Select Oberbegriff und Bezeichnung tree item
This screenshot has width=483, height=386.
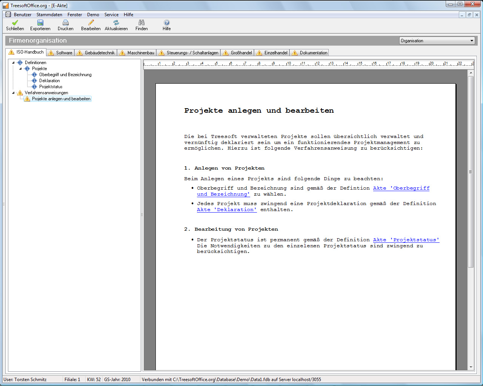[x=65, y=75]
